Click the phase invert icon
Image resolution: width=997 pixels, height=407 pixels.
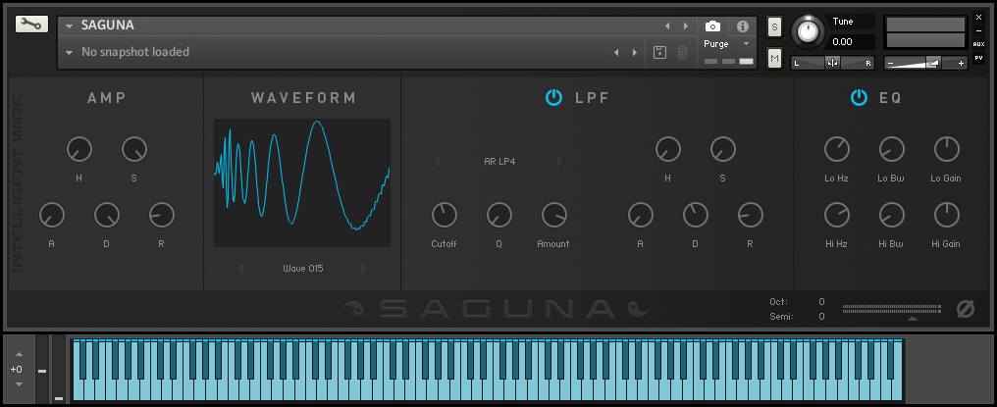[965, 309]
